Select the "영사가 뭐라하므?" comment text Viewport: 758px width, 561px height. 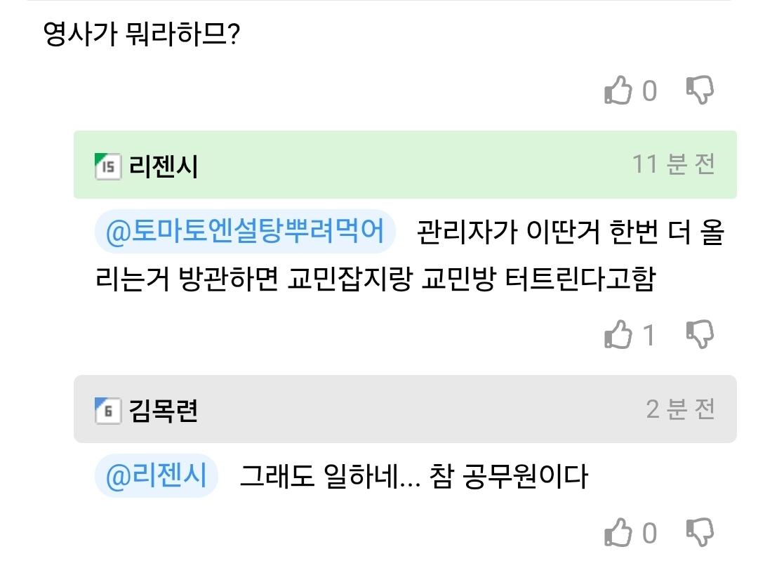pyautogui.click(x=142, y=34)
